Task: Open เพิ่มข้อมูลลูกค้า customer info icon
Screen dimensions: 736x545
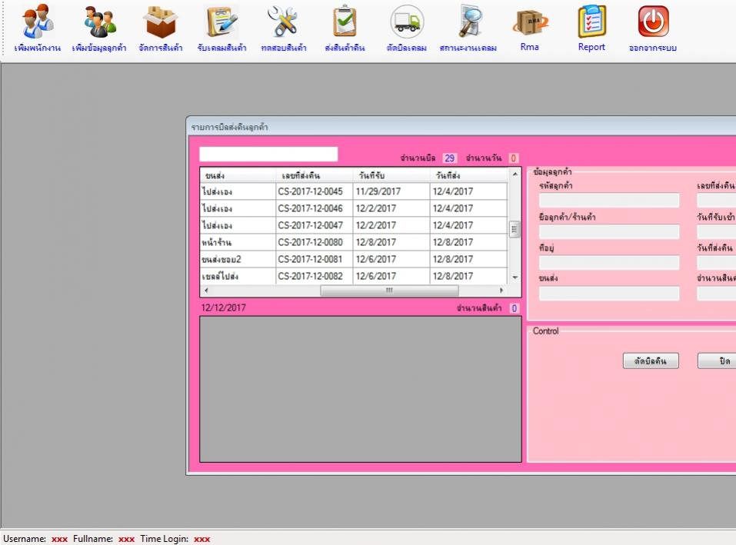Action: (99, 28)
